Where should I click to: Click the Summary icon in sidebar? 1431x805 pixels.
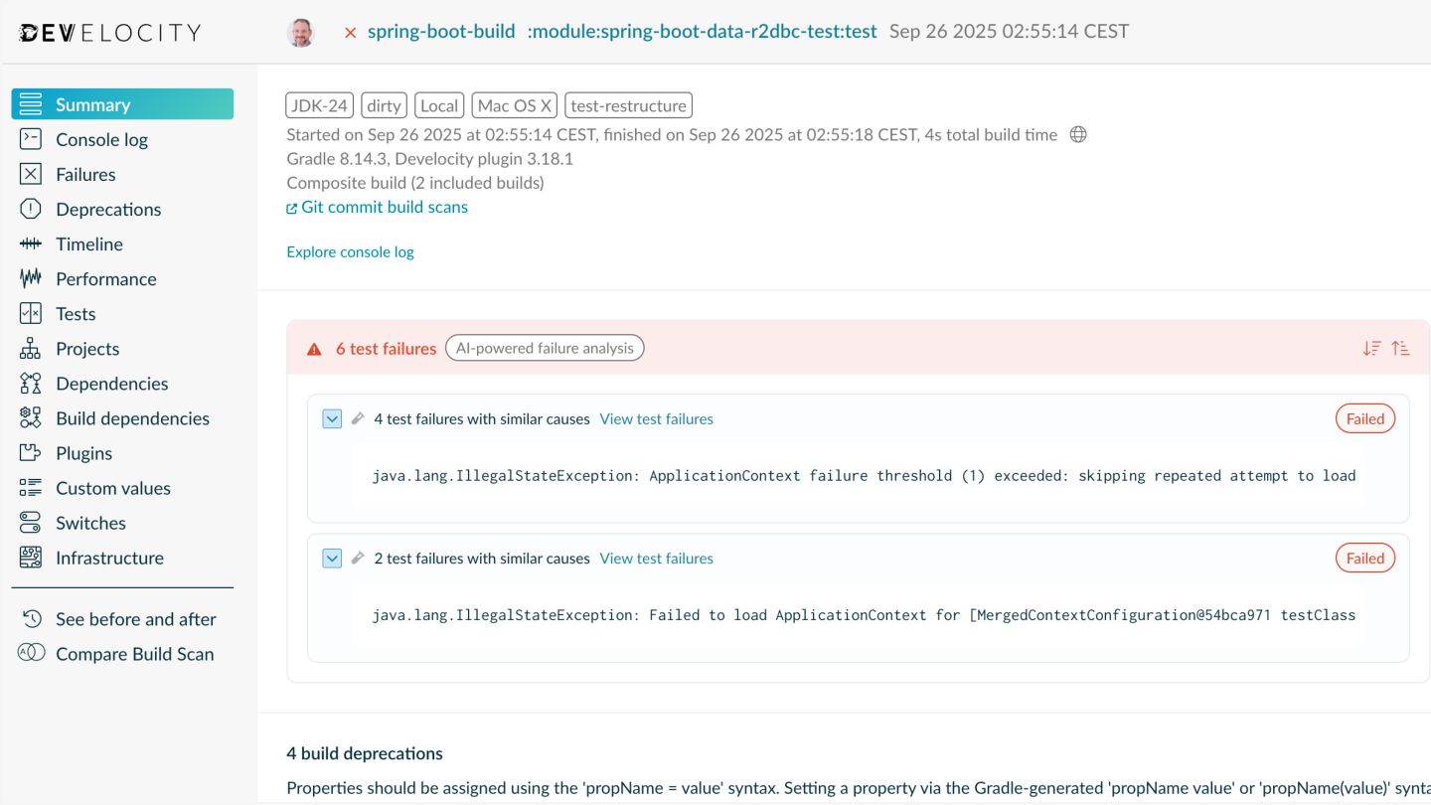31,104
